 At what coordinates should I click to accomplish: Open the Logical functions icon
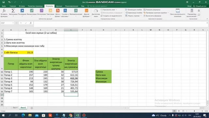click(x=41, y=11)
